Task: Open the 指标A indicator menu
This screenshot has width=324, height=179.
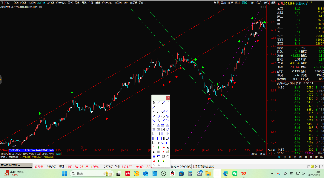Action: tap(4, 154)
